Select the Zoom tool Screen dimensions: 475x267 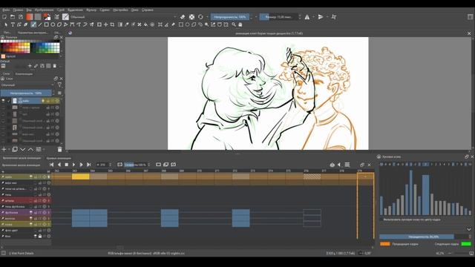[234, 24]
